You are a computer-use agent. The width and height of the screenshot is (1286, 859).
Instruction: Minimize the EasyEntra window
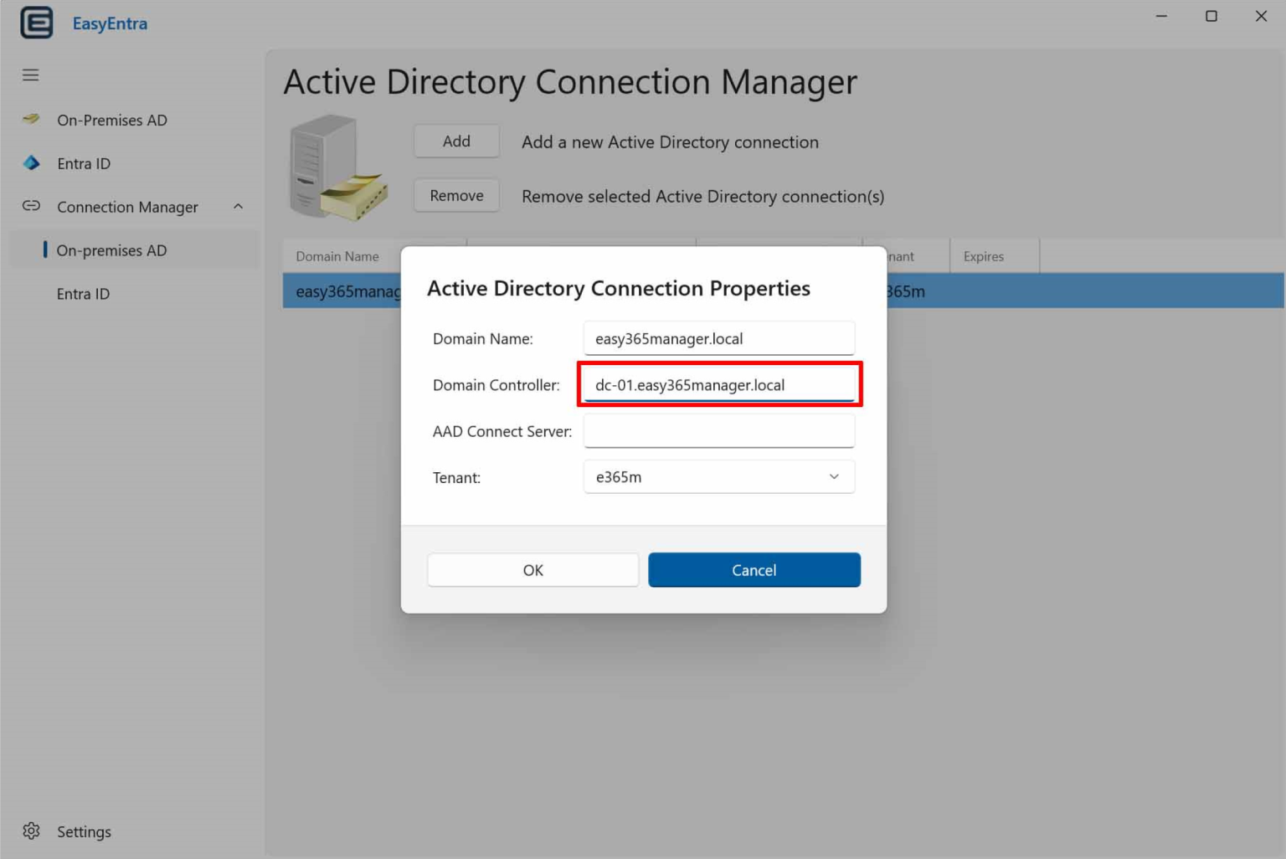[1161, 16]
